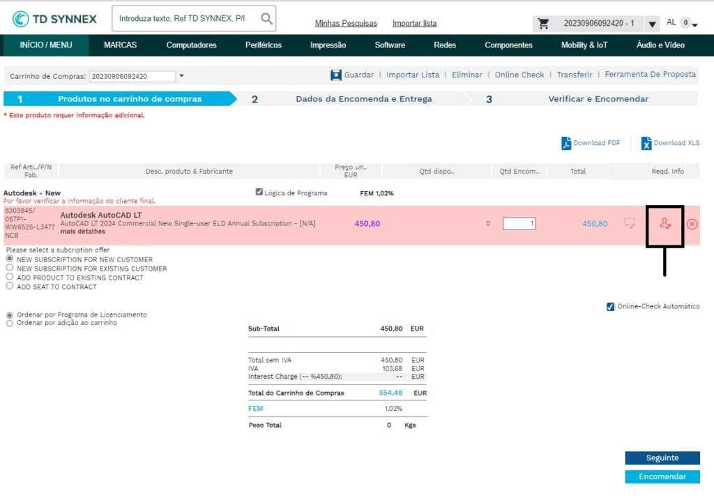Click the Qtd Encom quantity field
Screen dimensions: 714x498
click(519, 223)
